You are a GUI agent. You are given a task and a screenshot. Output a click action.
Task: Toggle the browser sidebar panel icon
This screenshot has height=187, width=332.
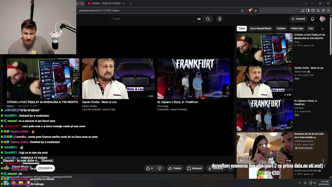click(x=308, y=10)
